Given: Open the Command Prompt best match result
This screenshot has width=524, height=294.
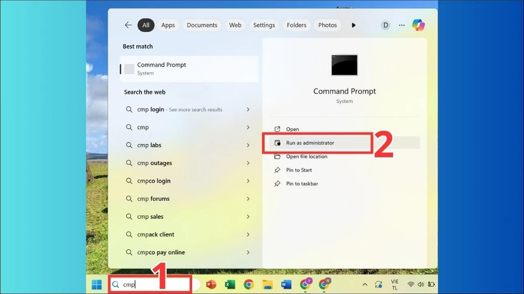Looking at the screenshot, I should tap(189, 69).
